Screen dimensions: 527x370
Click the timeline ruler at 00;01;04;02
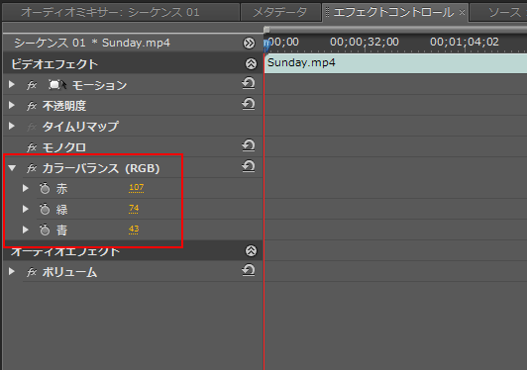(x=465, y=42)
